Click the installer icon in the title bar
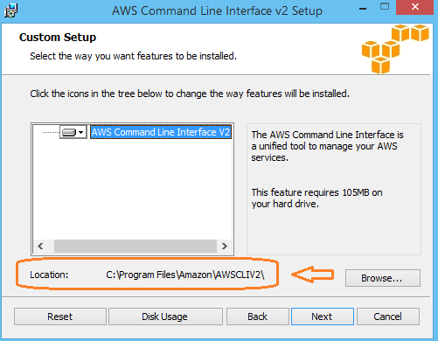The height and width of the screenshot is (341, 438). 10,10
